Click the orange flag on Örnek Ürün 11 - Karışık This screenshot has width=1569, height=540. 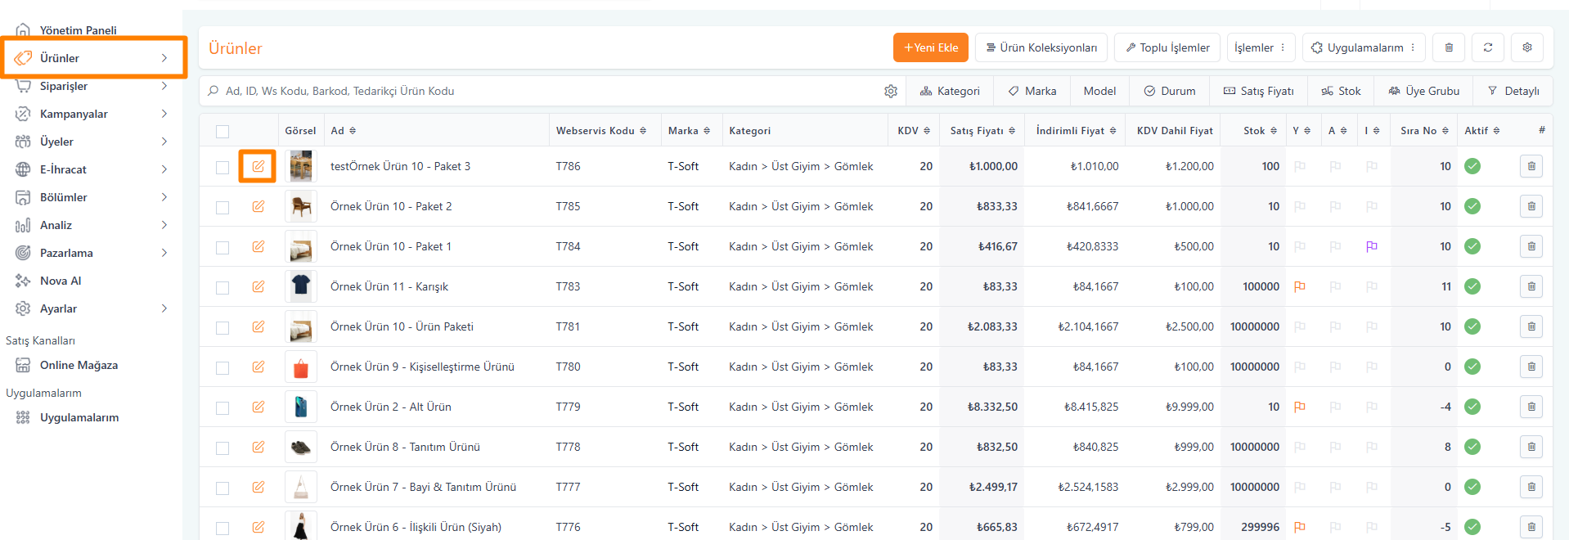pos(1299,286)
